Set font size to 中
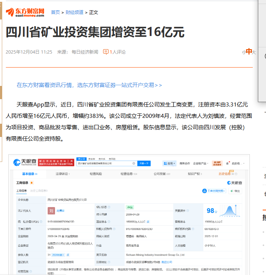Viewport: 266px width, 275px height. pyautogui.click(x=249, y=51)
